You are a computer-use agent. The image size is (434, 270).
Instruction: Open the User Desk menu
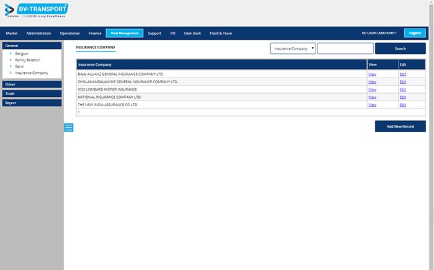tap(192, 34)
